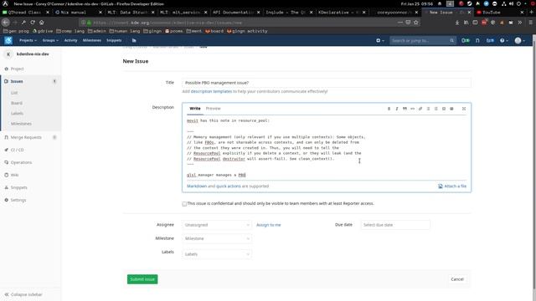Add a task list in description
Viewport: 536px width, 301px height.
click(x=444, y=109)
